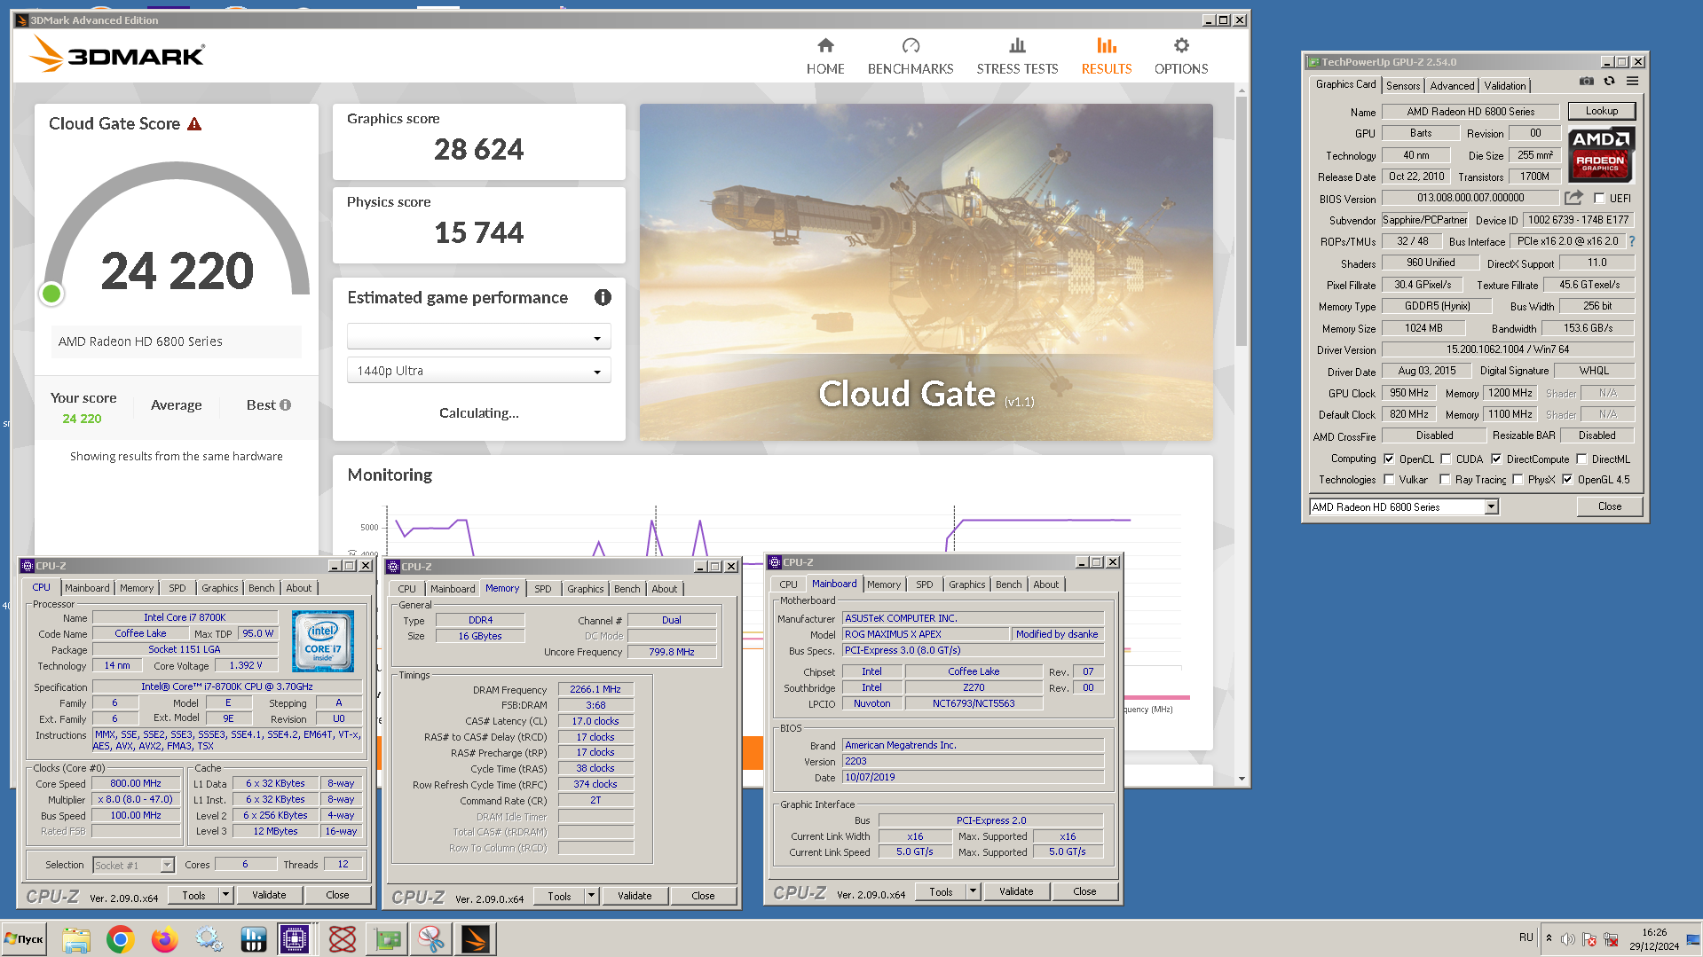Open 3DMark taskbar icon

pyautogui.click(x=475, y=938)
